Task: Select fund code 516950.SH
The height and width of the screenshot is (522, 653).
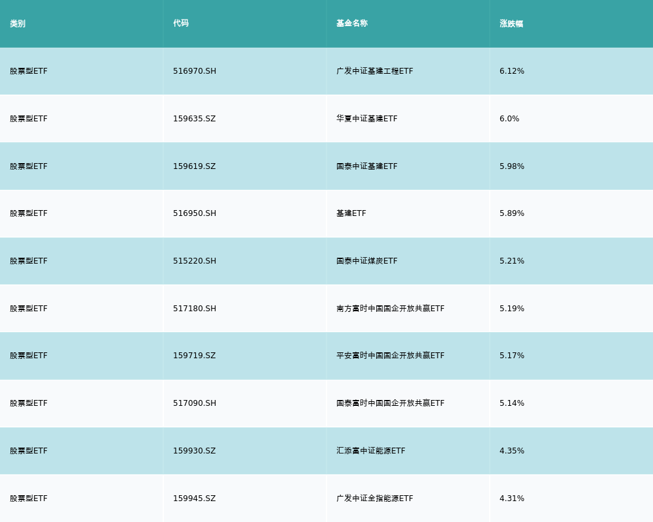Action: (195, 213)
